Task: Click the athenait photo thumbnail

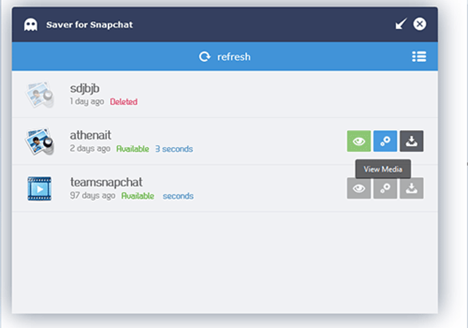Action: pyautogui.click(x=39, y=141)
